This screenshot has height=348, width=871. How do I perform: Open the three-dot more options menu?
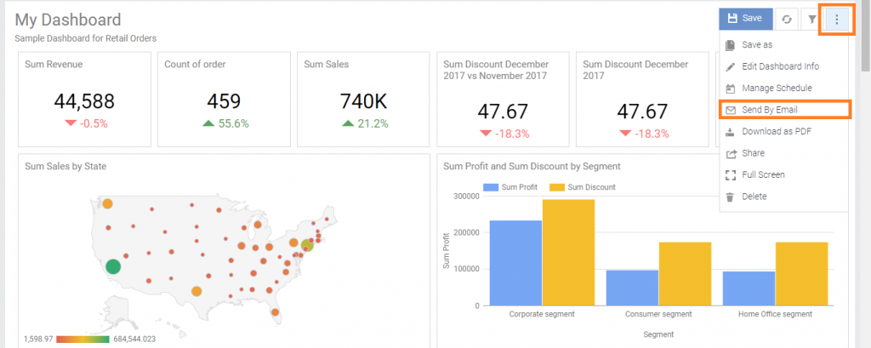coord(837,20)
